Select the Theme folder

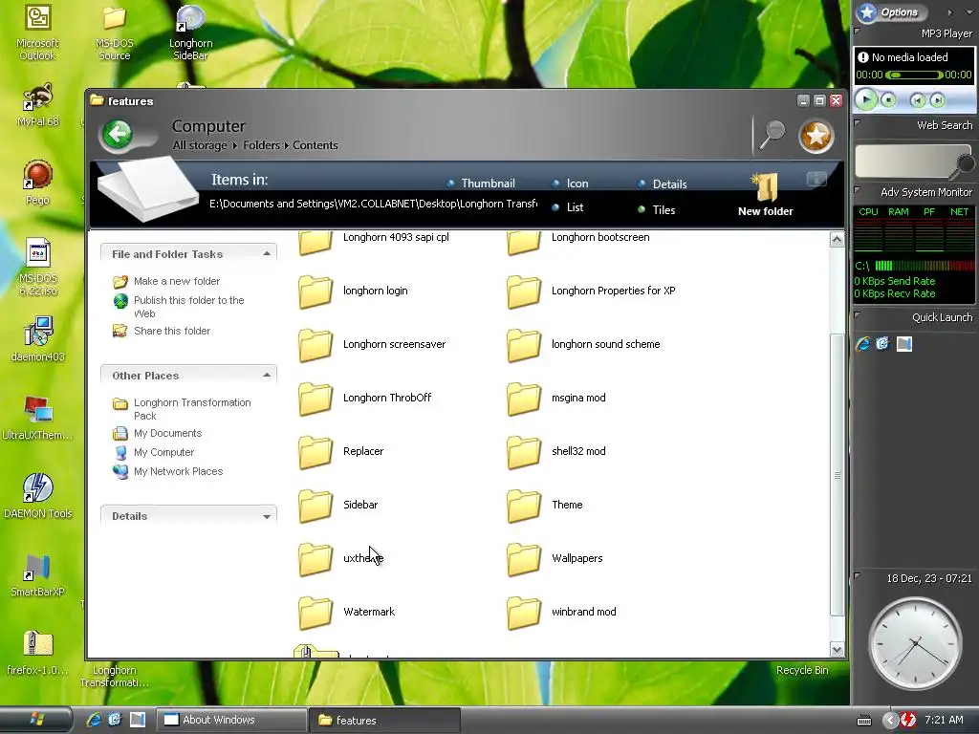[544, 505]
